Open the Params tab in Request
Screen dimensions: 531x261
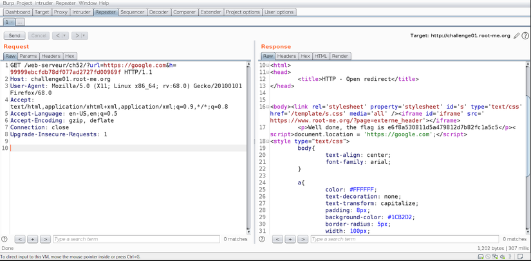(x=28, y=57)
